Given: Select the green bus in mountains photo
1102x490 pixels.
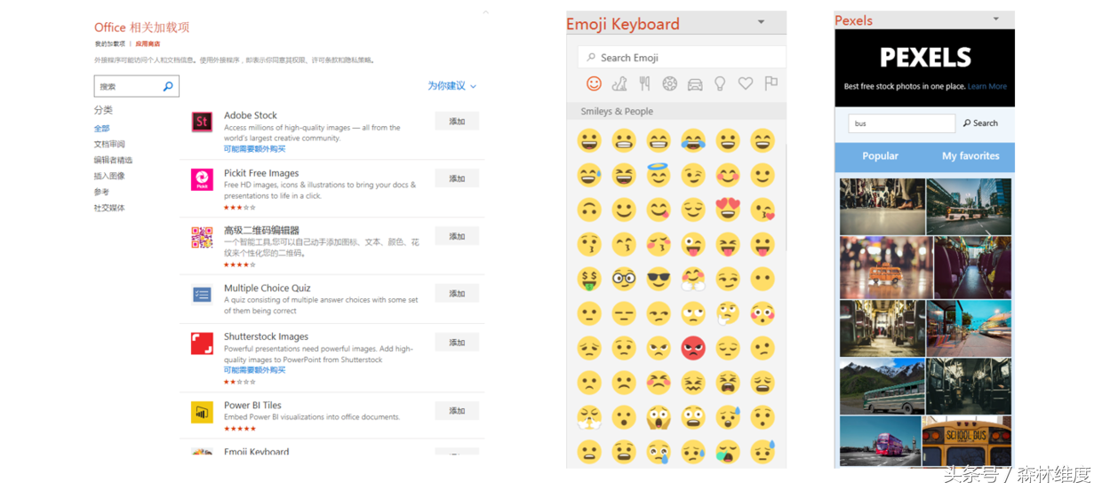Looking at the screenshot, I should point(882,387).
